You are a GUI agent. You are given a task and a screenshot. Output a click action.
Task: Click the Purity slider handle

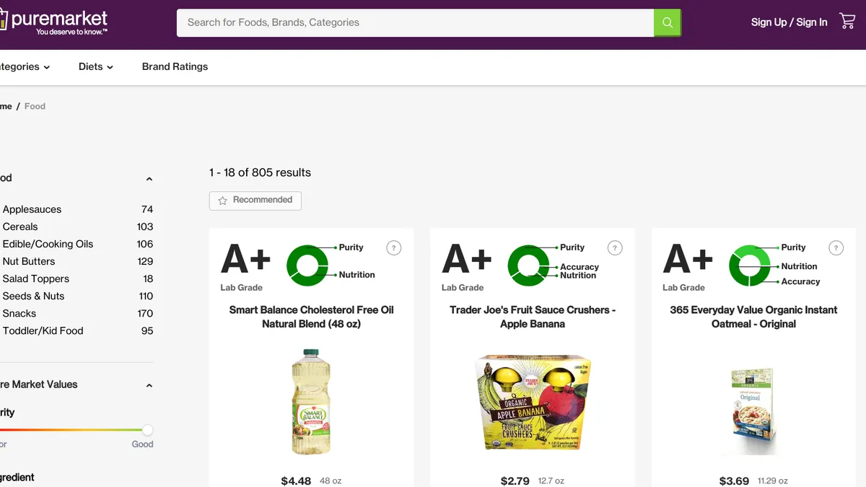pyautogui.click(x=147, y=430)
